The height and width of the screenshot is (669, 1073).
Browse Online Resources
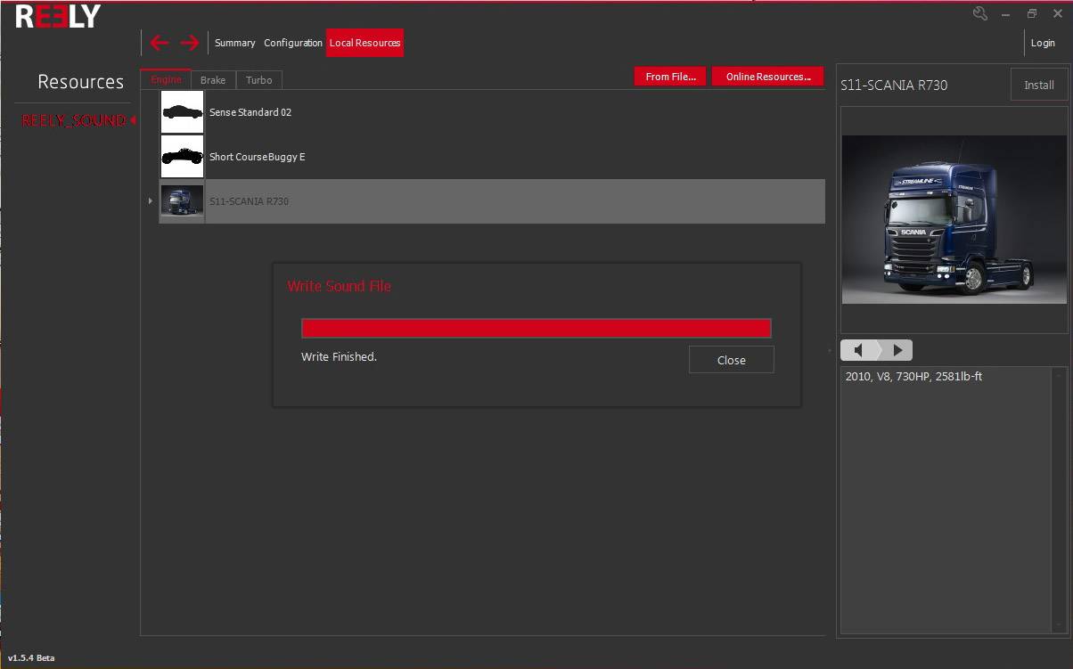tap(767, 76)
